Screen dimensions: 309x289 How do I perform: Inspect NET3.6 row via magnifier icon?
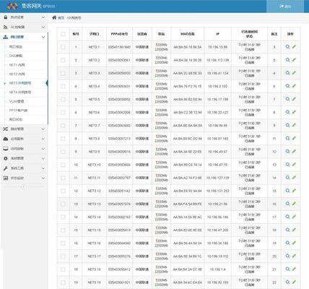pos(287,112)
